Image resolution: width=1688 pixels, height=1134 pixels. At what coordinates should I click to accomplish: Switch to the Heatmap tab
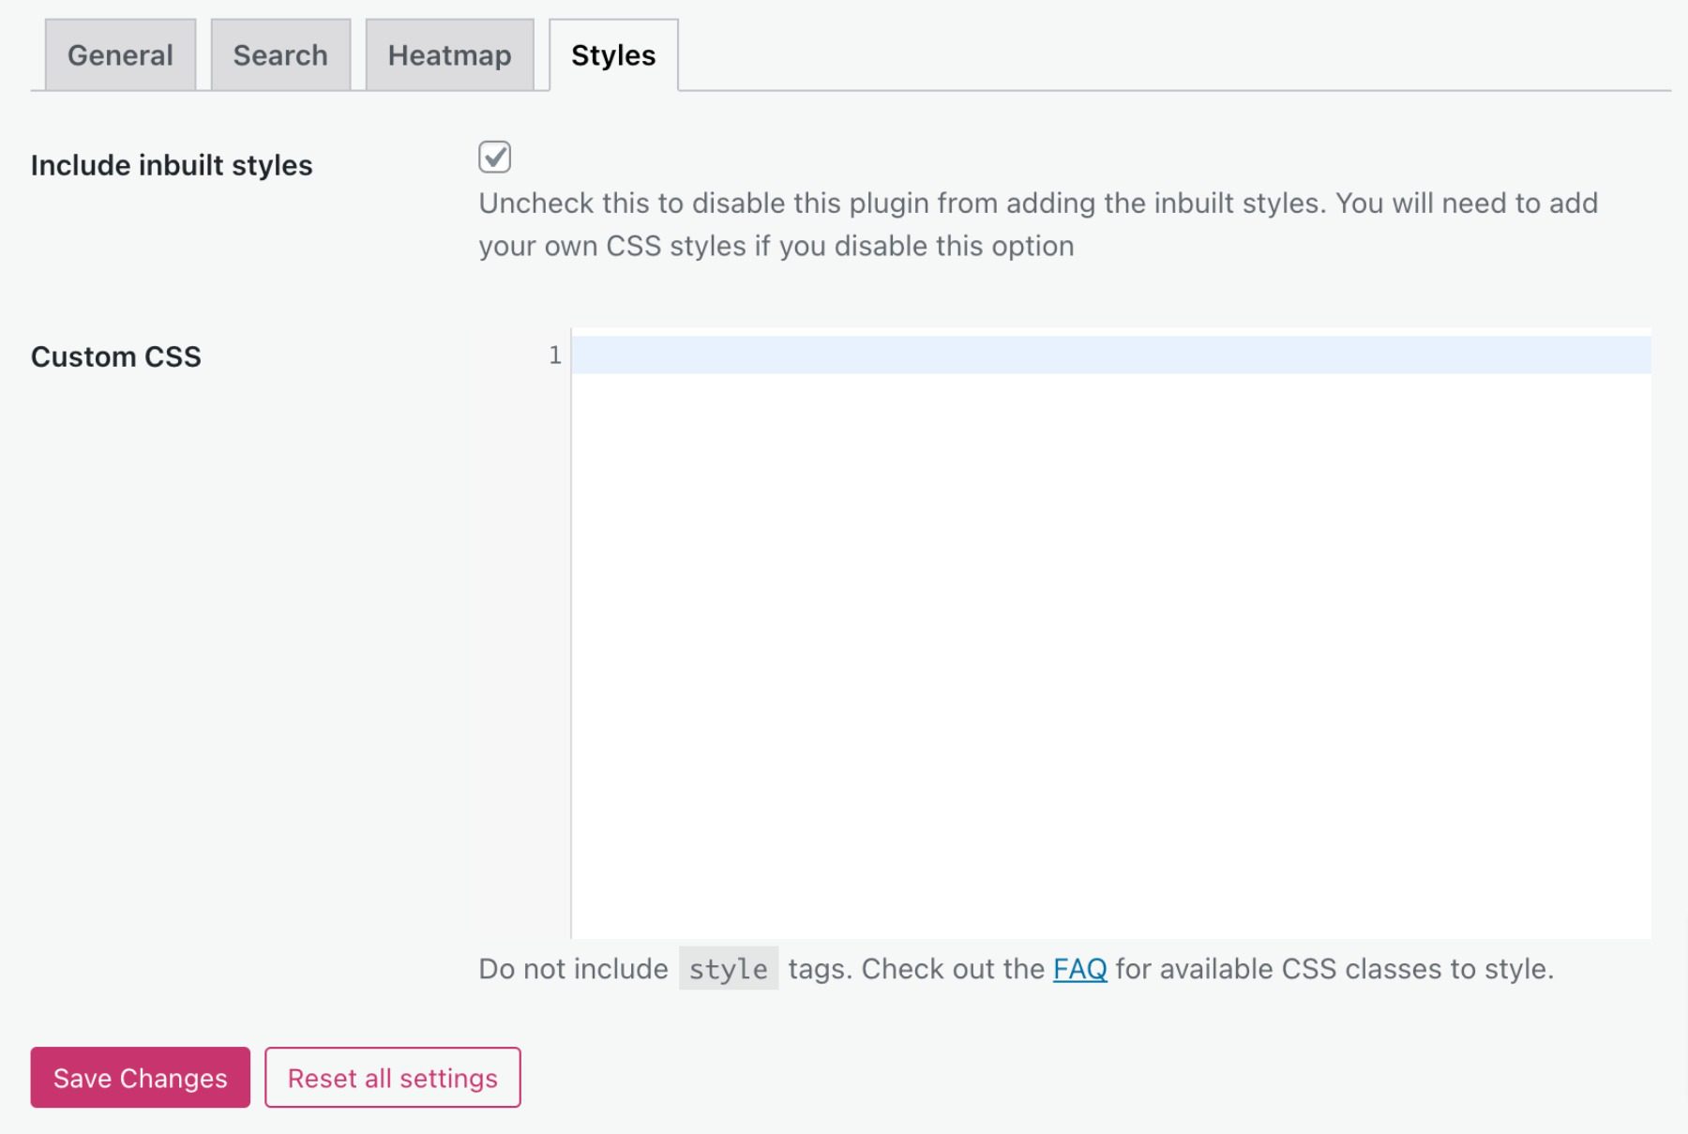[449, 54]
